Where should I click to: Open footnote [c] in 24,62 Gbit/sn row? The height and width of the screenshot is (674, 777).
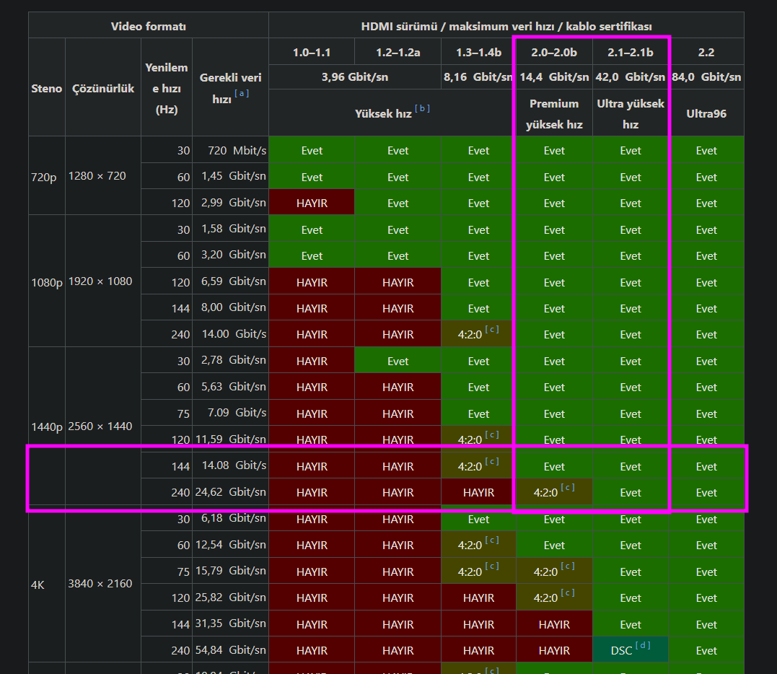coord(568,488)
